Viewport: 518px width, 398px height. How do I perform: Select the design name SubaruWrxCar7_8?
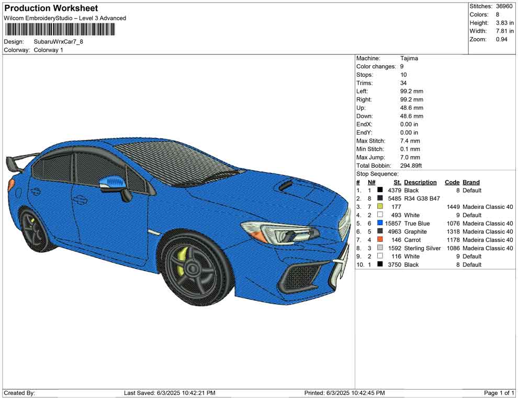pos(59,42)
